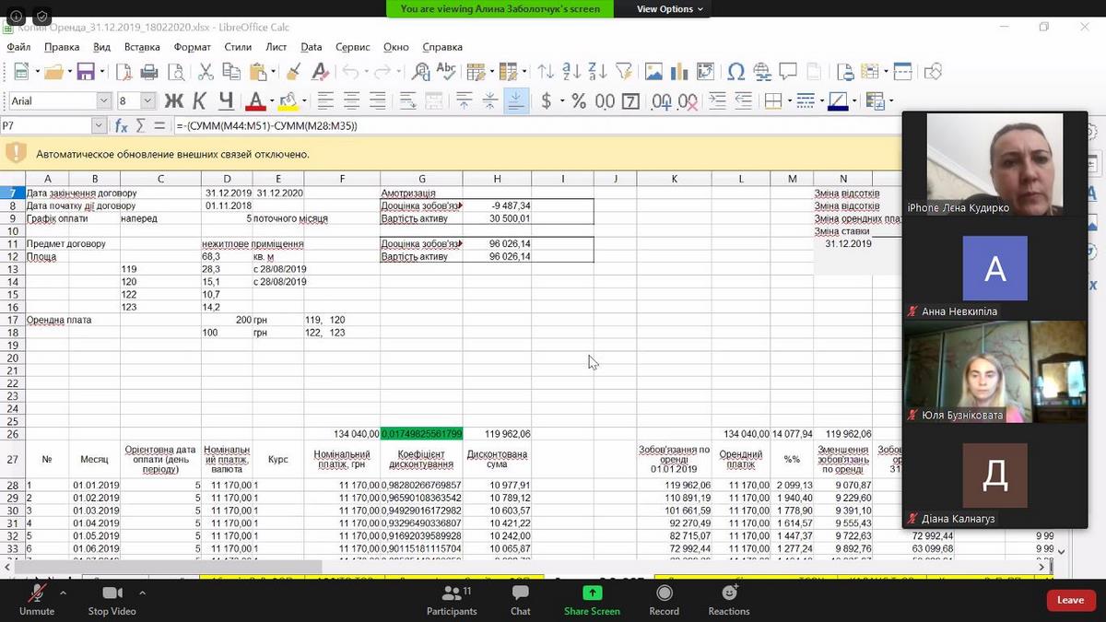Leave the Zoom meeting
The width and height of the screenshot is (1106, 622).
point(1070,600)
